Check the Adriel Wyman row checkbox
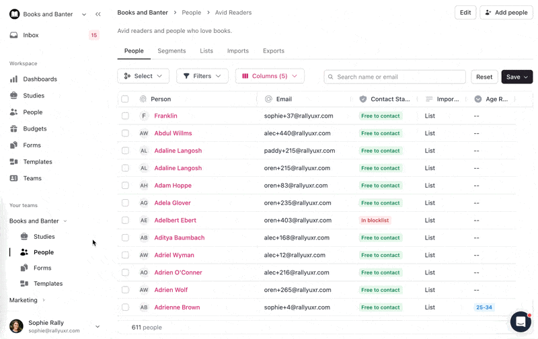538x339 pixels. [125, 255]
